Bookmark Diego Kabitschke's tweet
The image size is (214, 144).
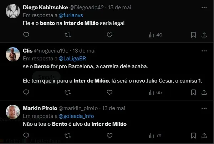[193, 35]
